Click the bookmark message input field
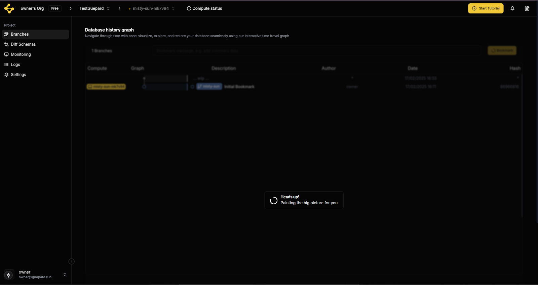The image size is (538, 285). click(316, 51)
